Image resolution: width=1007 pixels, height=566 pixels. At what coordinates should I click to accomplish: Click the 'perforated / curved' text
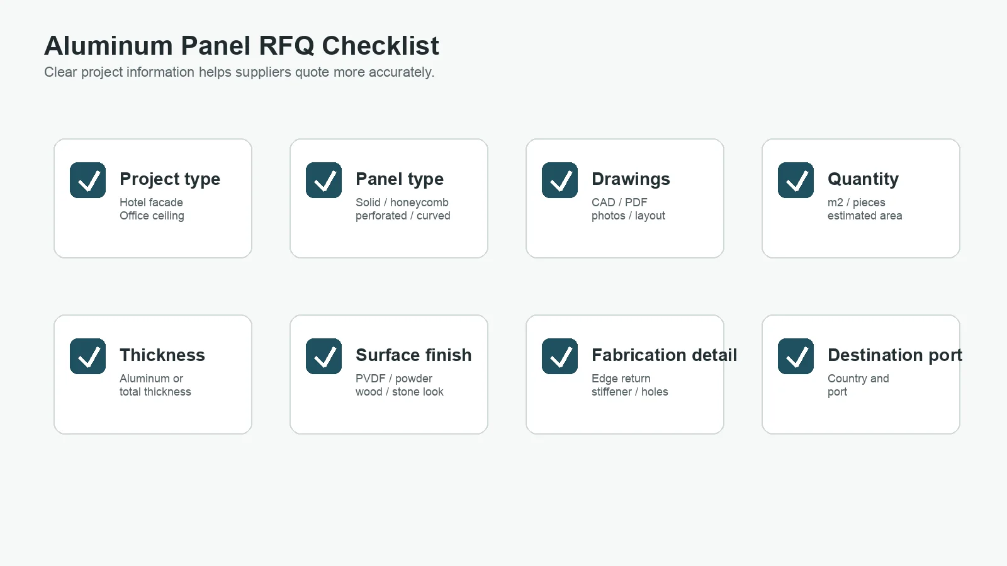click(x=403, y=216)
